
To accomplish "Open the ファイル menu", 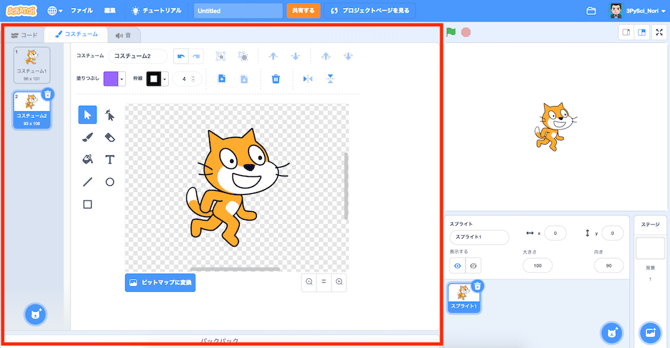I will point(82,11).
